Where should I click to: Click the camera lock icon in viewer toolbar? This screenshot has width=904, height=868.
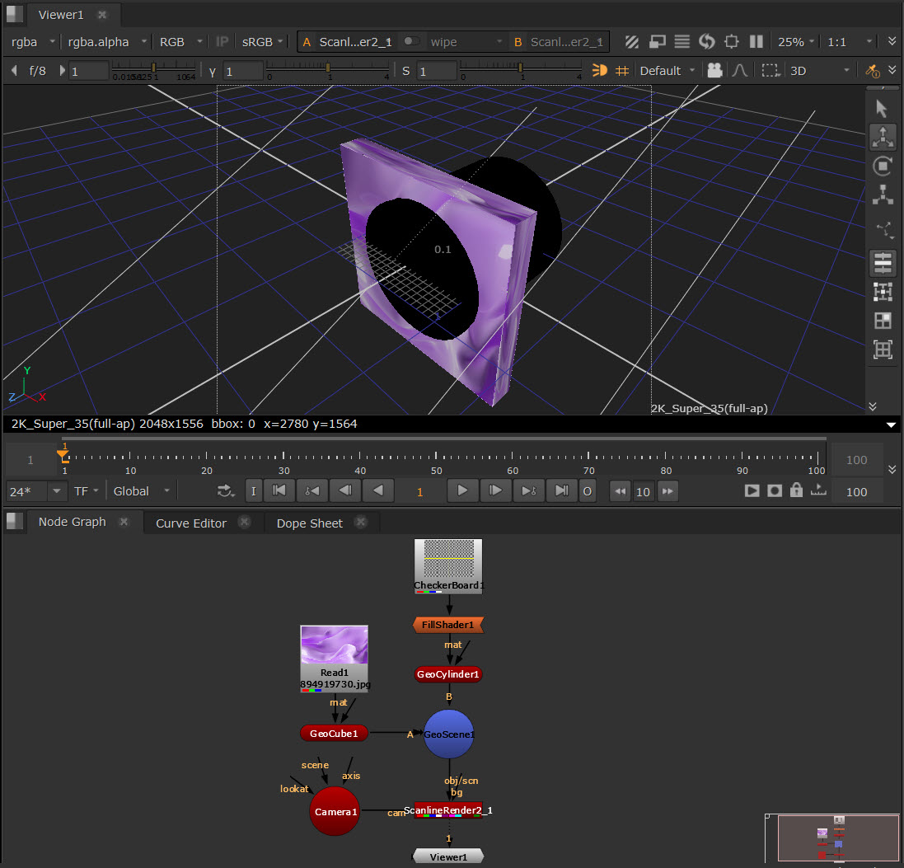[x=715, y=71]
